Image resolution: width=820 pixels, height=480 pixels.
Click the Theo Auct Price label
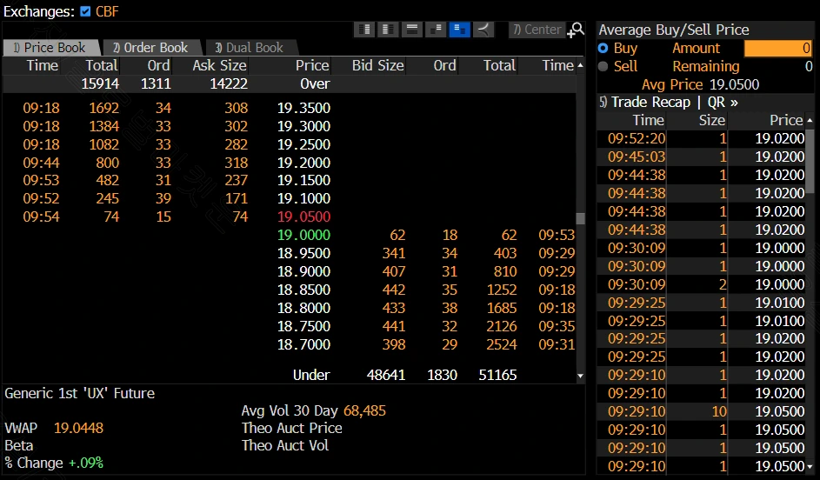click(x=292, y=428)
